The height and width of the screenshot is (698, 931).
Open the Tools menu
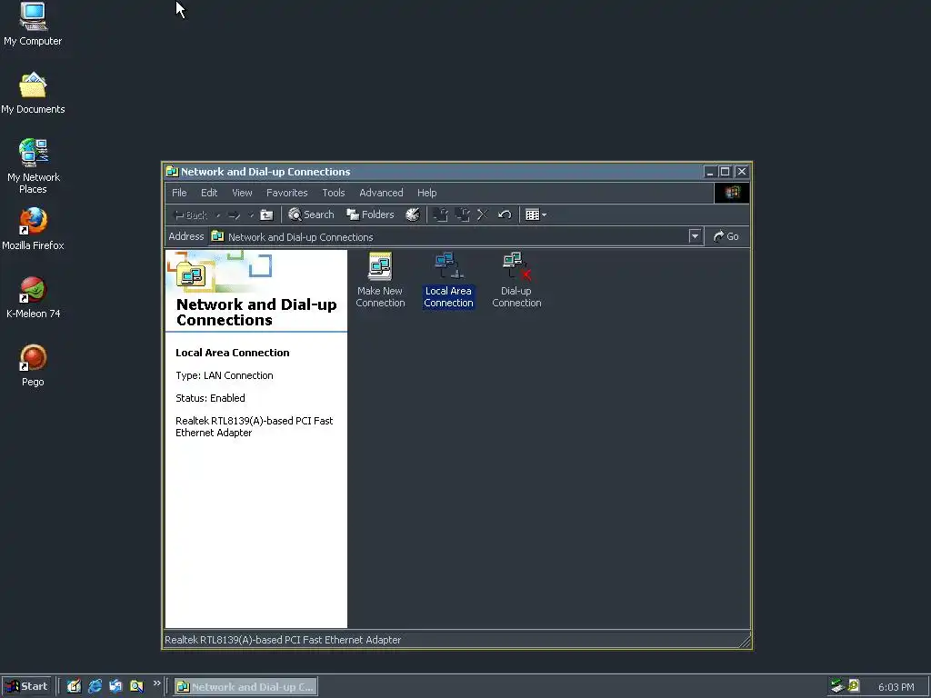pos(333,193)
